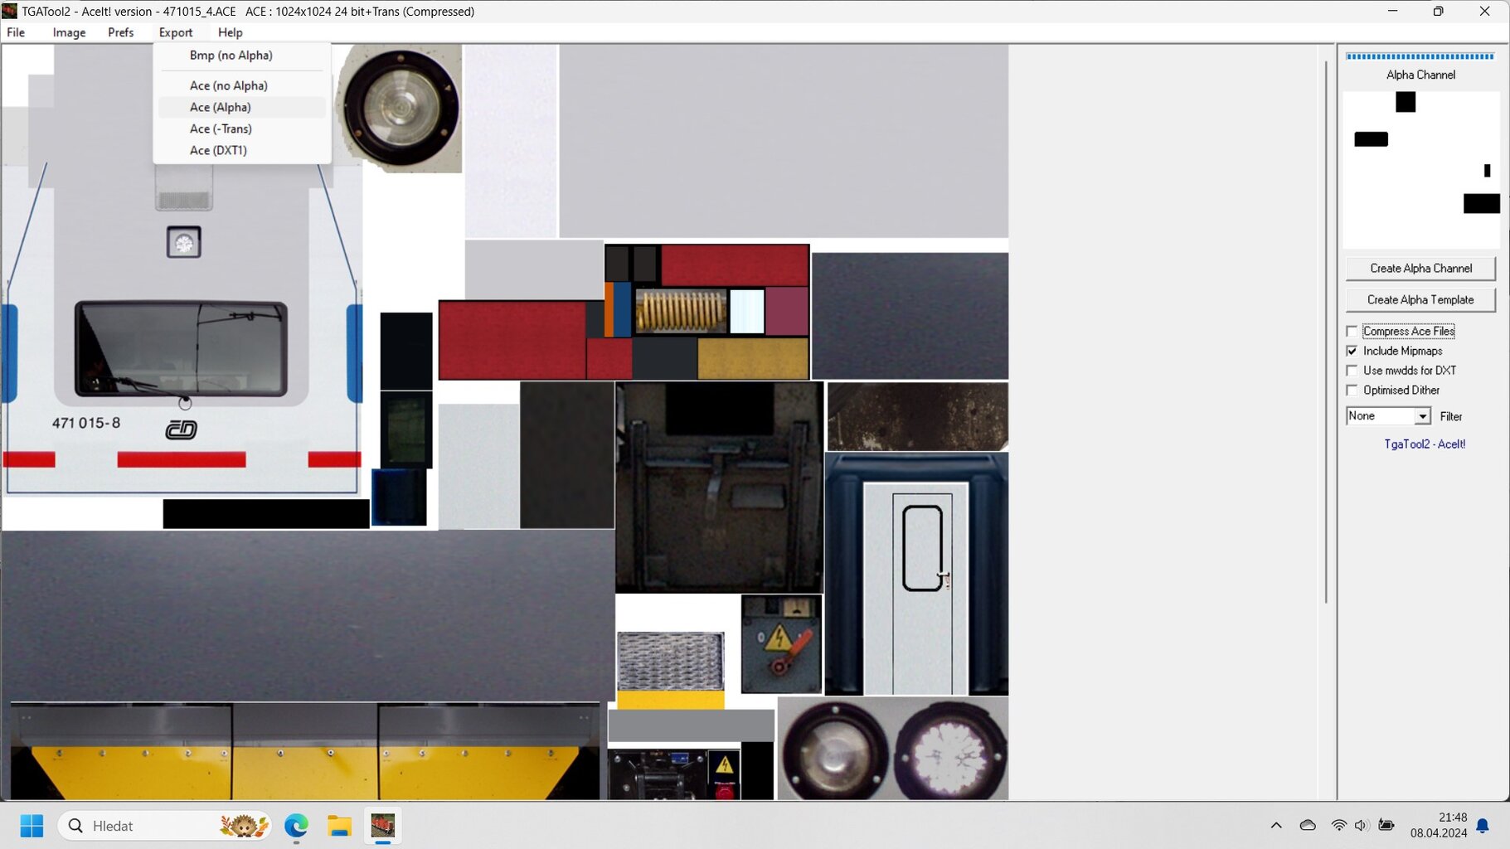Show hidden system tray icons chevron

point(1276,825)
